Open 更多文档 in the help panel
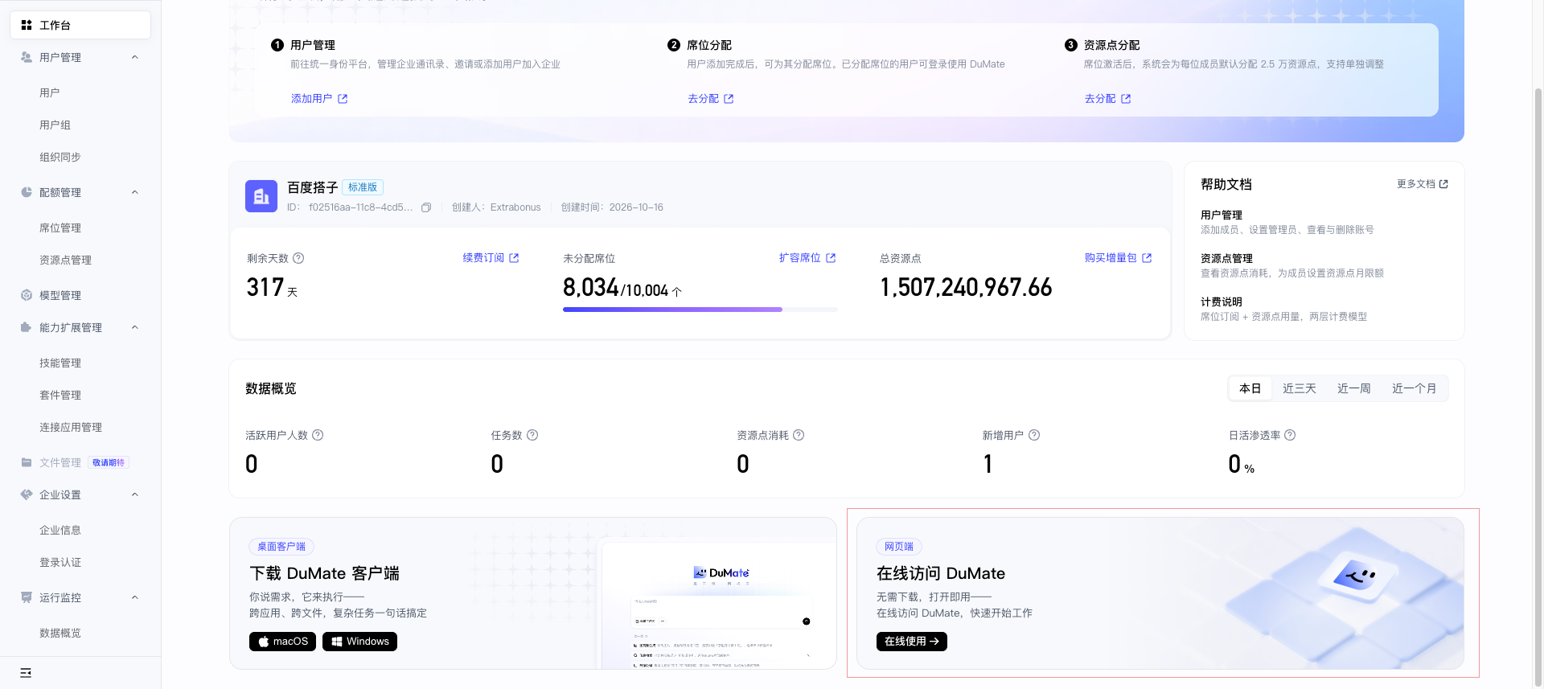The height and width of the screenshot is (689, 1544). point(1422,184)
